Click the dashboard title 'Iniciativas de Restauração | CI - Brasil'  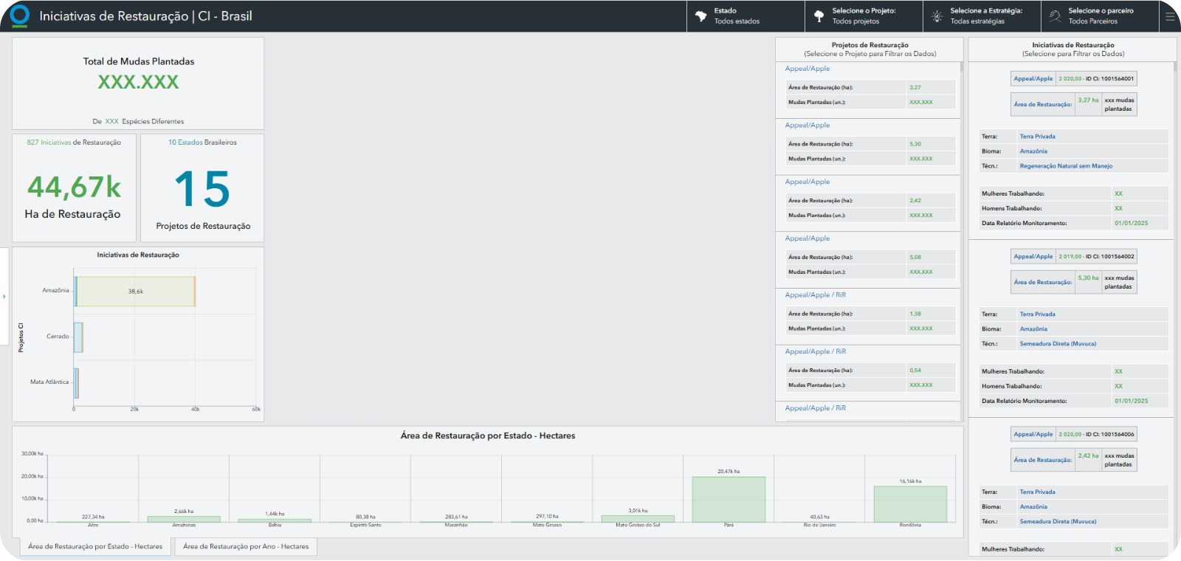(145, 16)
